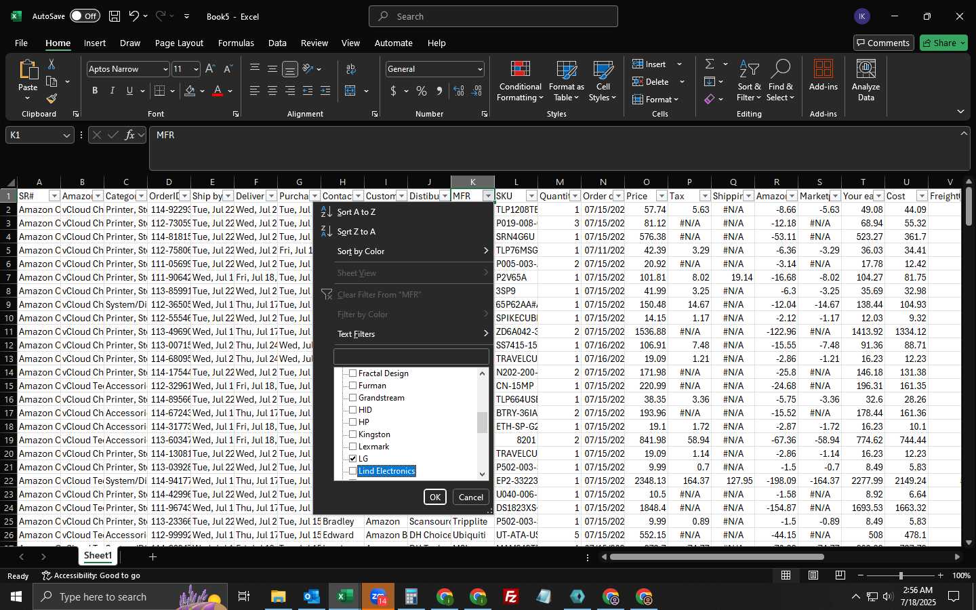Check the Lind Electronics checkbox
The image size is (976, 610).
(x=352, y=471)
